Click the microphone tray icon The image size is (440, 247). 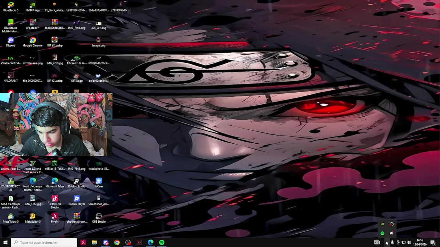tap(392, 243)
